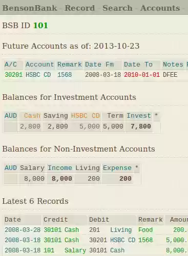Click the bold 8,000 Income total

[x=62, y=179]
